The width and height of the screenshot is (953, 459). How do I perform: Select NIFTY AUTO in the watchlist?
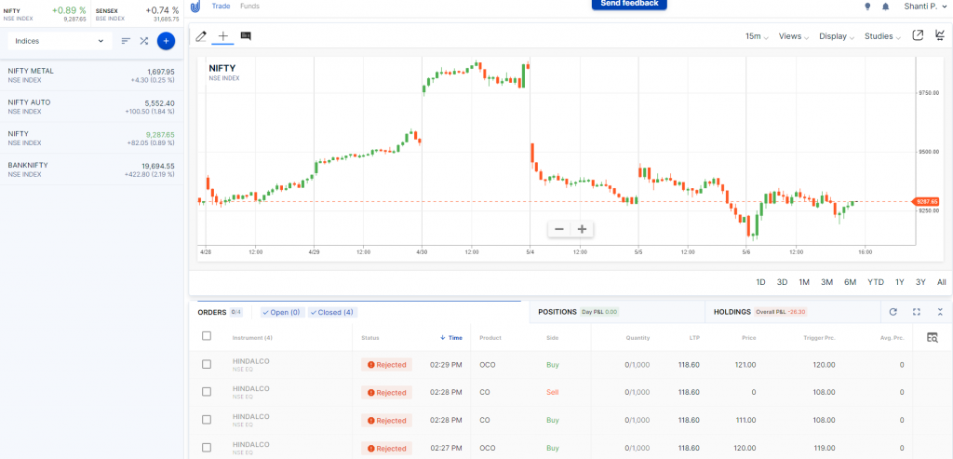coord(91,107)
